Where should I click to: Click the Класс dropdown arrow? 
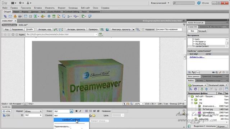point(71,111)
